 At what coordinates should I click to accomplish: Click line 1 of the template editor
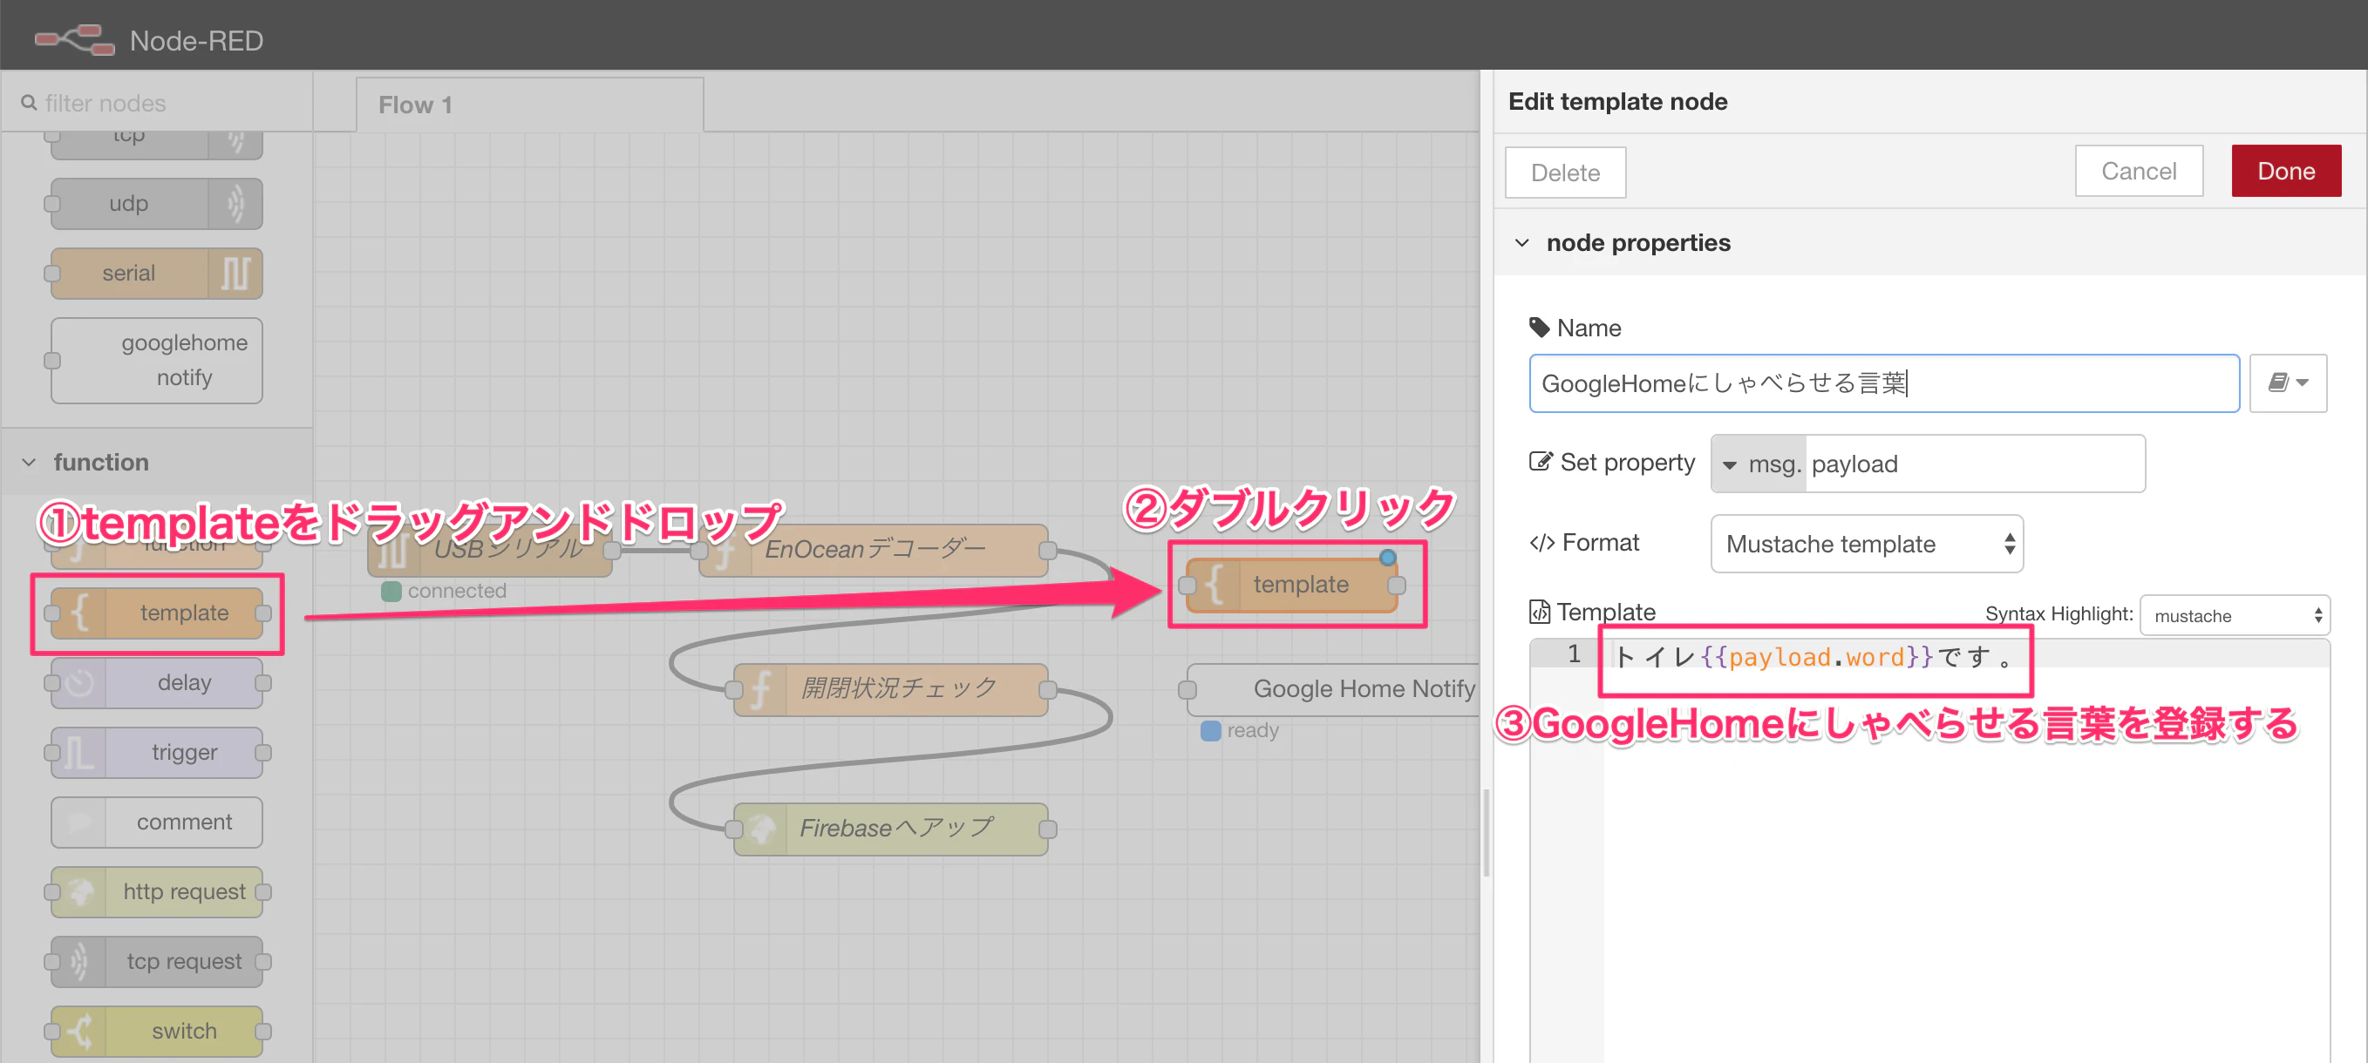point(1967,656)
